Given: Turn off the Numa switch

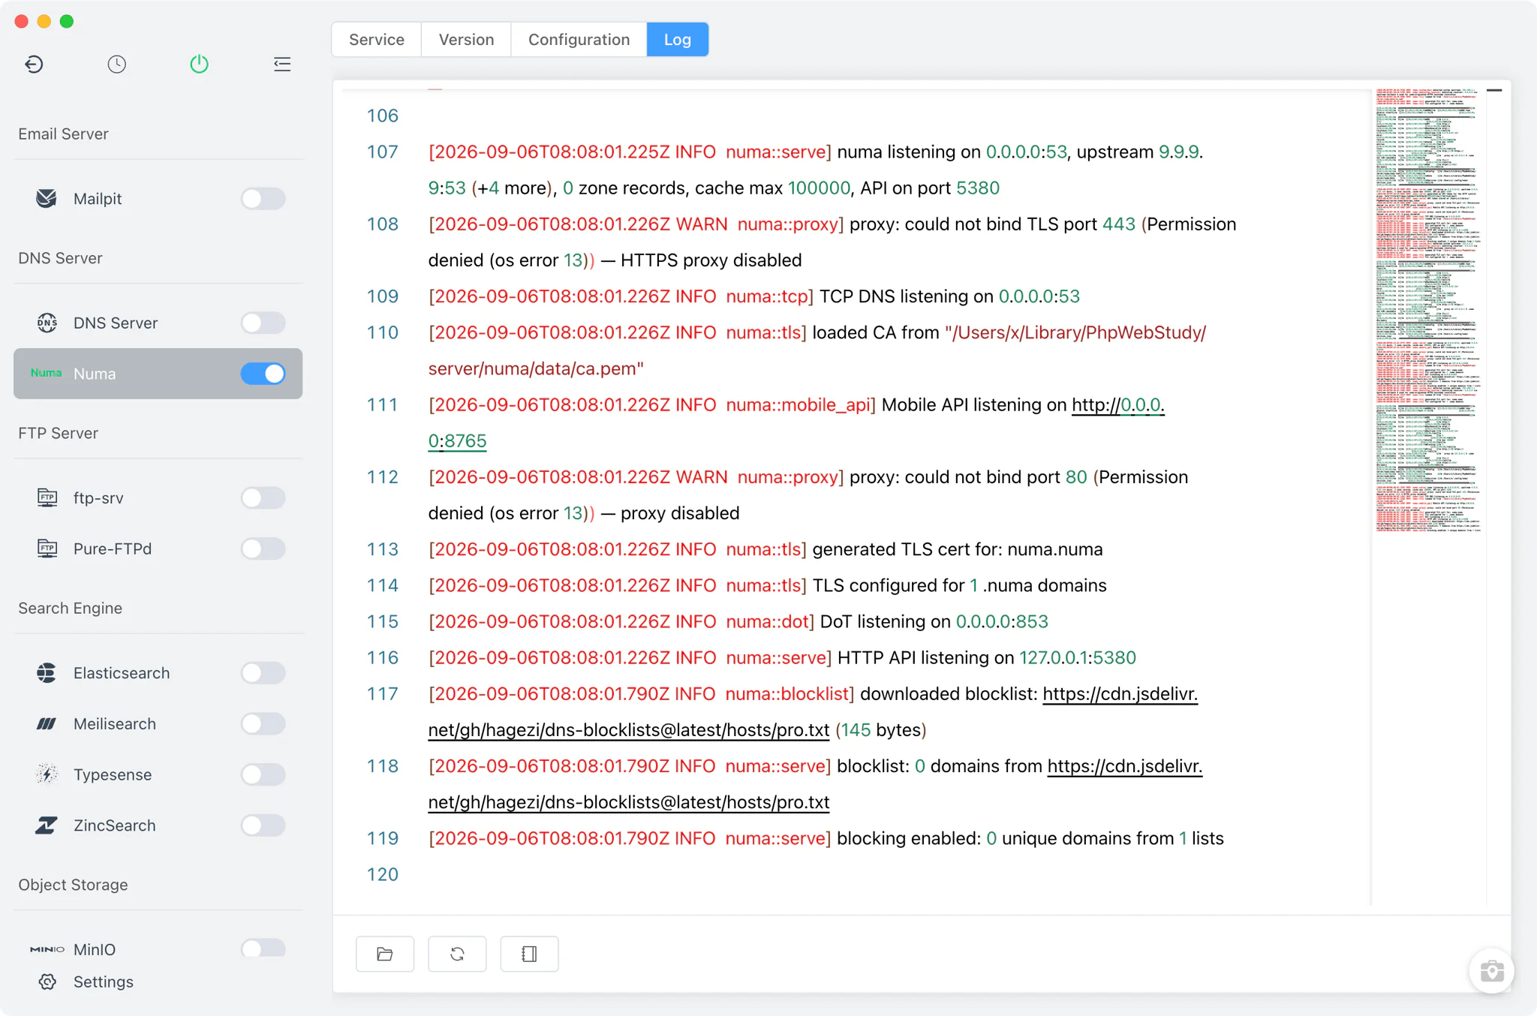Looking at the screenshot, I should point(263,373).
